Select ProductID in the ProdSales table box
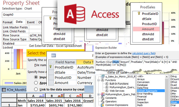Viewport: 179px width, 107px height. pyautogui.click(x=149, y=24)
